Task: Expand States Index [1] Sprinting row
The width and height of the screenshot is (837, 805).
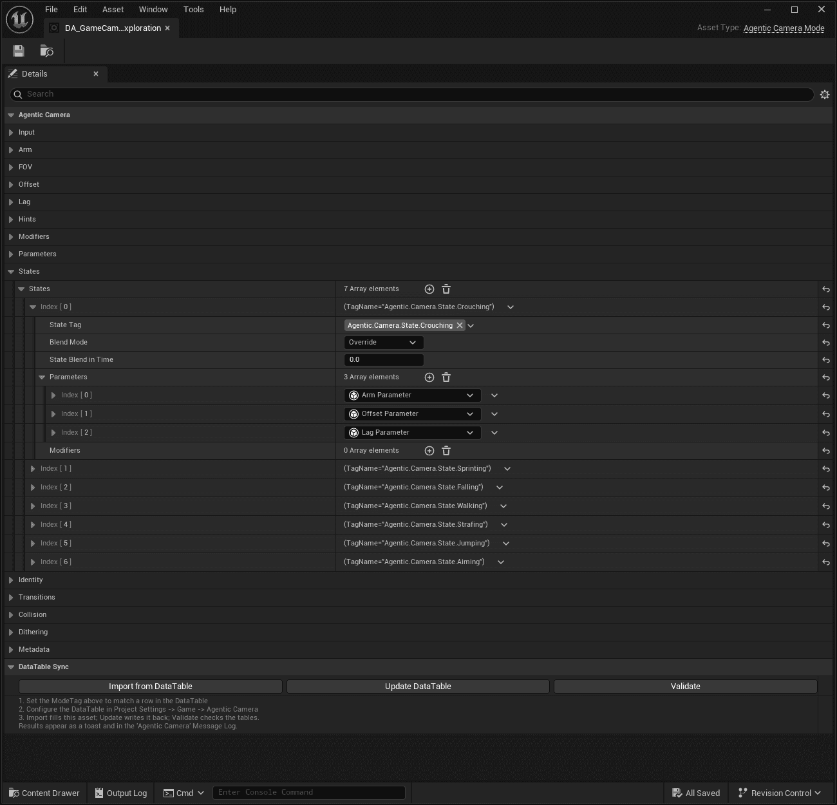Action: pos(33,469)
